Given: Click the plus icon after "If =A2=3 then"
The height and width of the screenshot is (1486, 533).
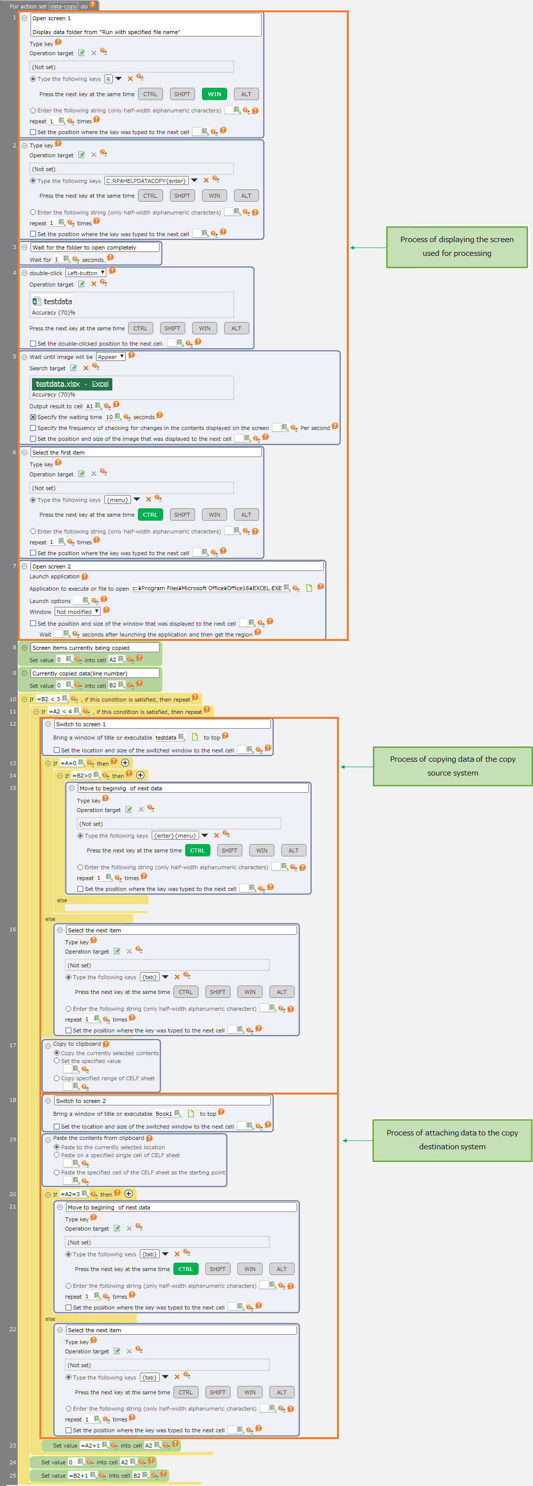Looking at the screenshot, I should [129, 1194].
